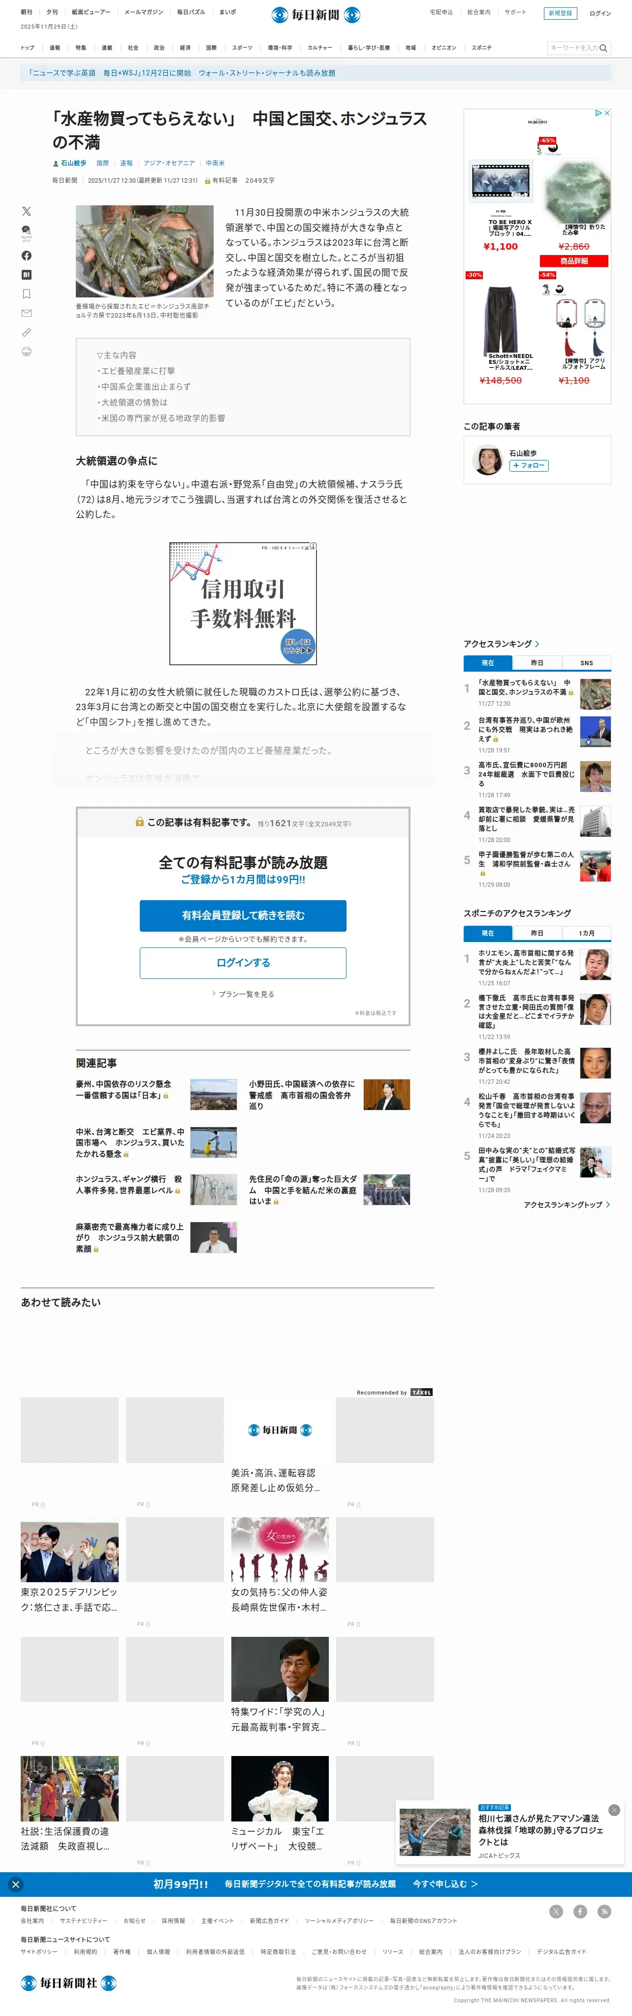Copy the article link via chain icon

click(x=27, y=332)
